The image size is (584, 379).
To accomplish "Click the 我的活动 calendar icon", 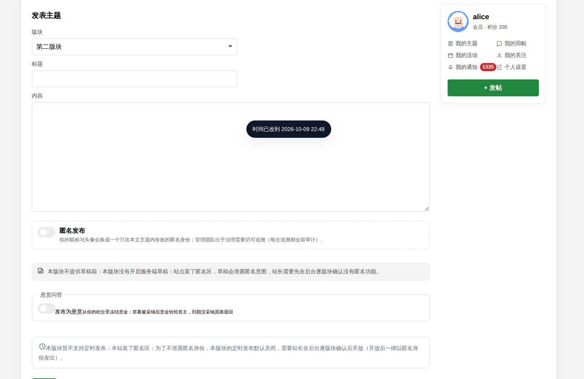I will click(x=451, y=55).
